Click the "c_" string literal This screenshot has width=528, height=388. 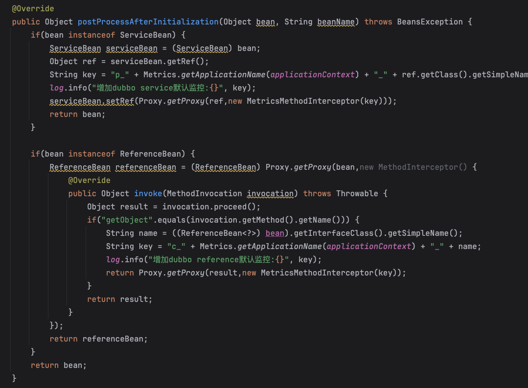(x=176, y=247)
